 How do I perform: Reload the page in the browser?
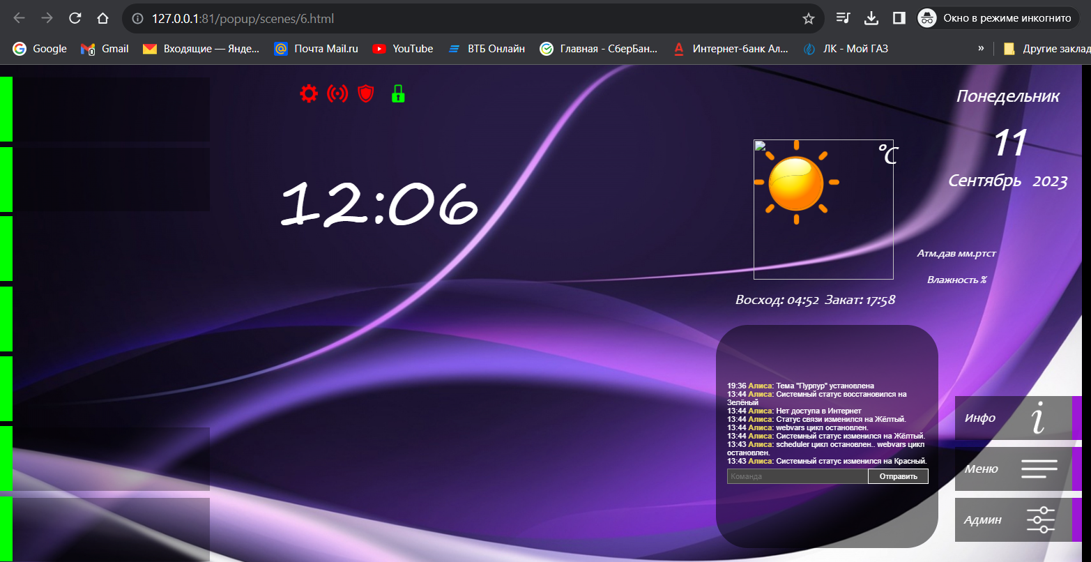click(75, 19)
